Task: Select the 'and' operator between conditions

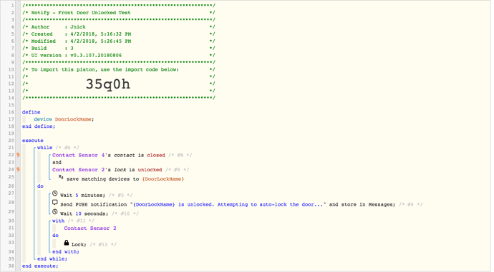Action: [x=57, y=162]
